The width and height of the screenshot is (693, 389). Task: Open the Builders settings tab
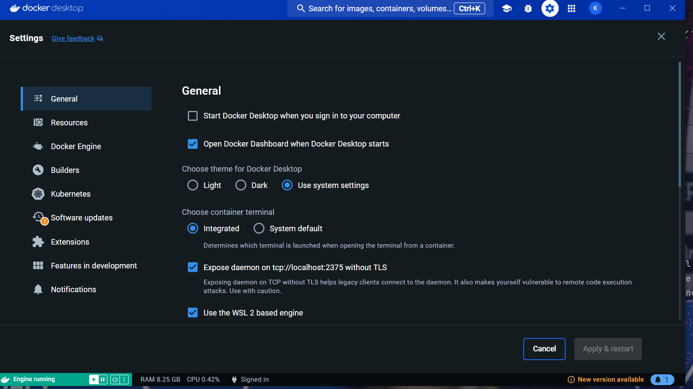[x=86, y=170]
